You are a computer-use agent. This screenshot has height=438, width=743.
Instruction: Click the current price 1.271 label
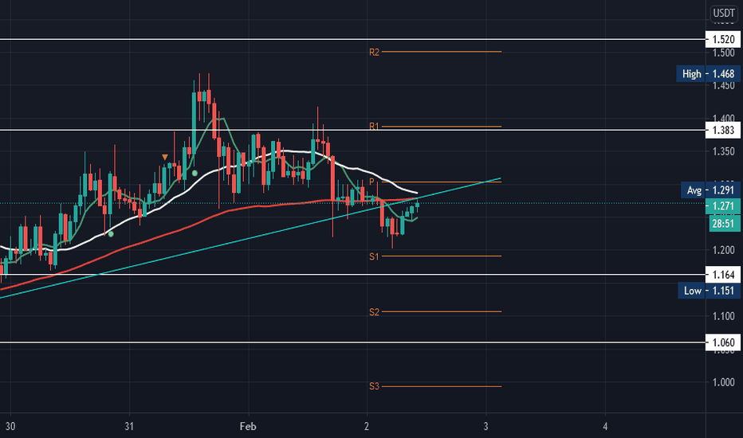[x=722, y=206]
